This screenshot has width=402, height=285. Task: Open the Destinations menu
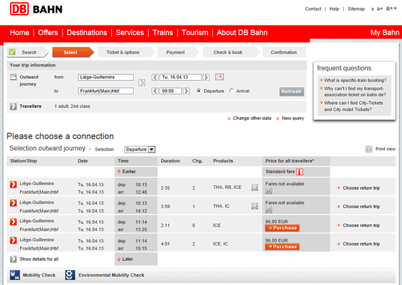[87, 33]
